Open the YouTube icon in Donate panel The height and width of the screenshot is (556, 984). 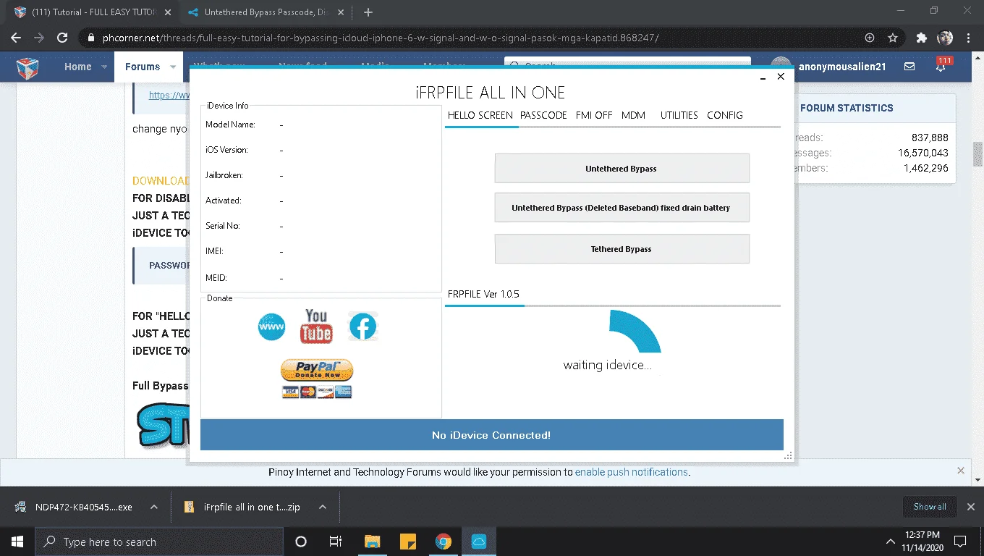click(316, 327)
